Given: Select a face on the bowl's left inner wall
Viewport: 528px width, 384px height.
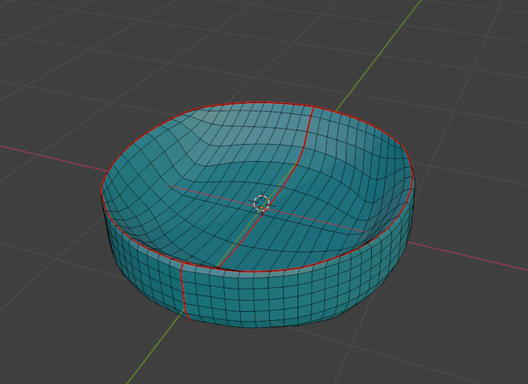Looking at the screenshot, I should 135,194.
